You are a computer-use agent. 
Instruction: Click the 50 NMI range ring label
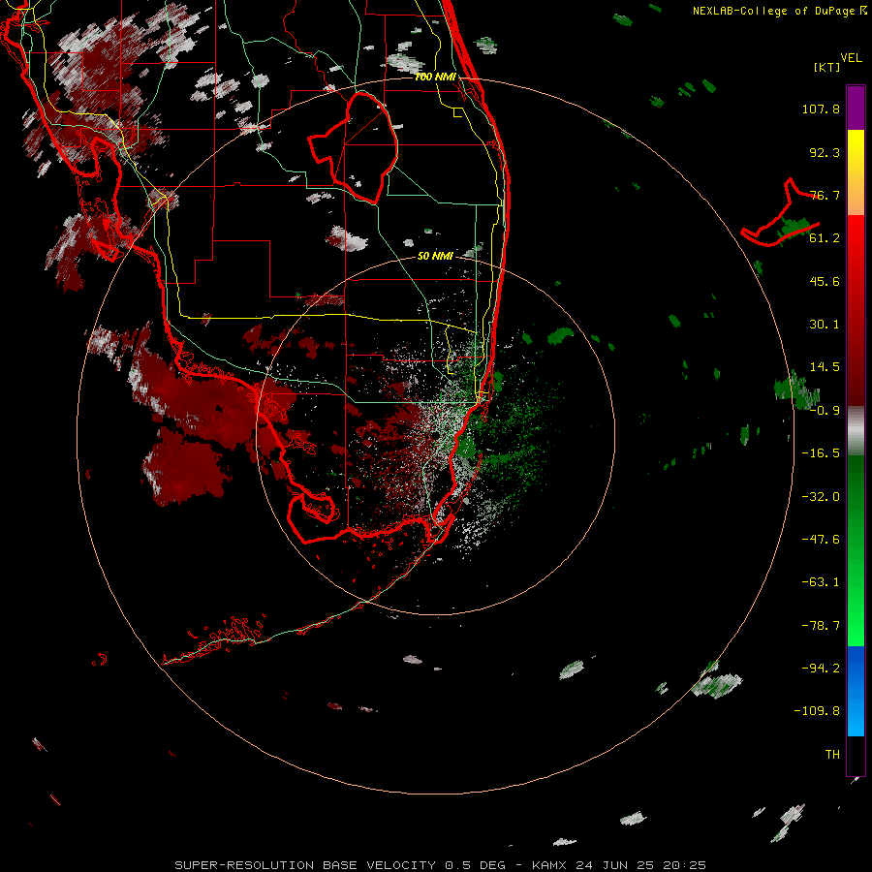tap(435, 256)
